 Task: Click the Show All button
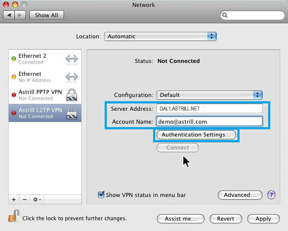coord(46,15)
